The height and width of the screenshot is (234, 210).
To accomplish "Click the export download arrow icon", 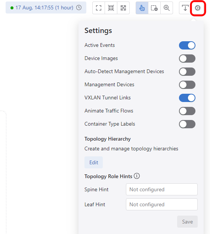I will [185, 8].
